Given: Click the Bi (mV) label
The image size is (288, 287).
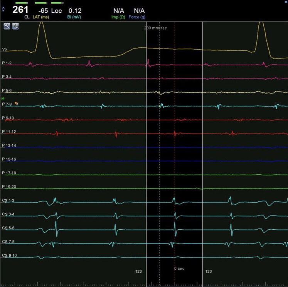Looking at the screenshot, I should click(74, 17).
